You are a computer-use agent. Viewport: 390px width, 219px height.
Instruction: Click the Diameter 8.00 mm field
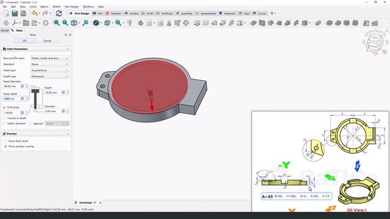[x=53, y=111]
